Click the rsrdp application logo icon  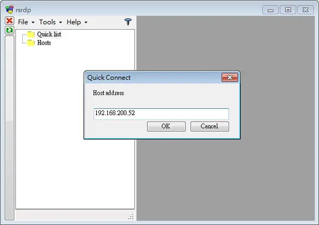[x=10, y=10]
